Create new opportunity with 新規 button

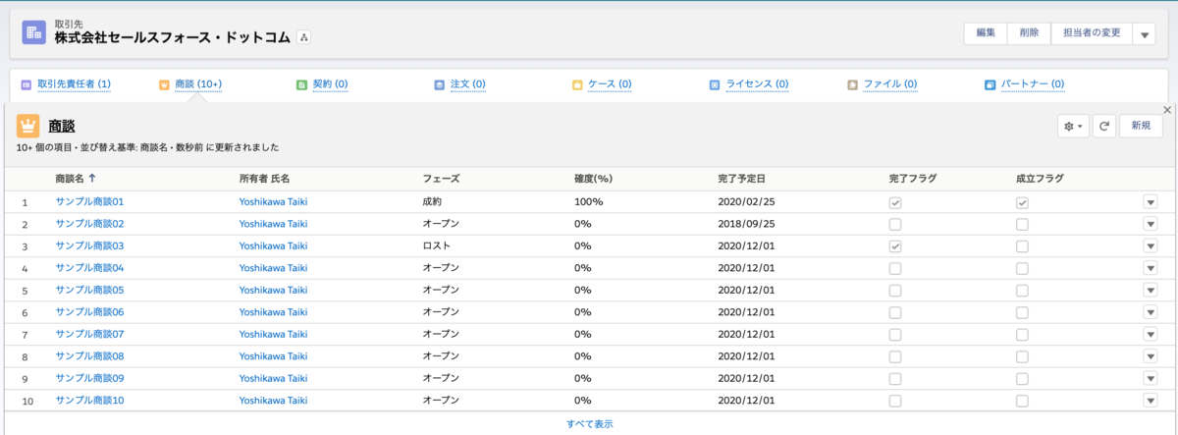click(x=1141, y=126)
